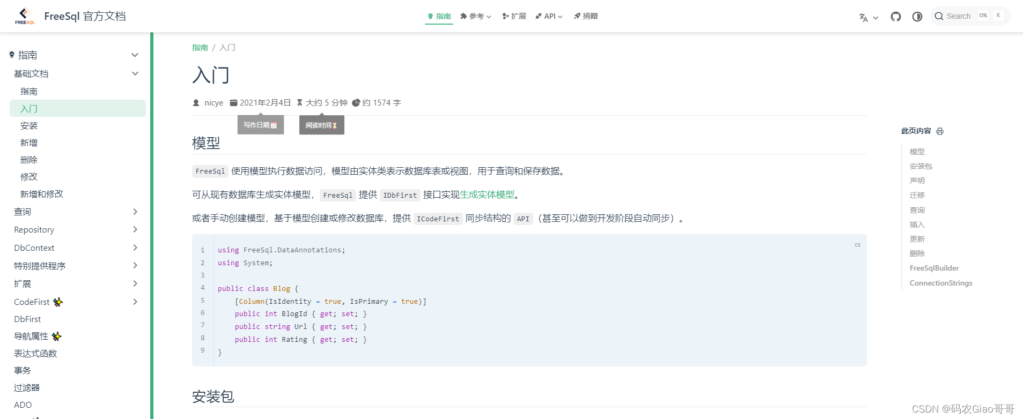Open the 扩展 navbar item
The width and height of the screenshot is (1023, 419).
(514, 16)
